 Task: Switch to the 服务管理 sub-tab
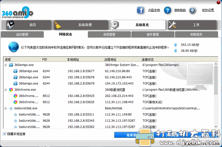tap(153, 34)
